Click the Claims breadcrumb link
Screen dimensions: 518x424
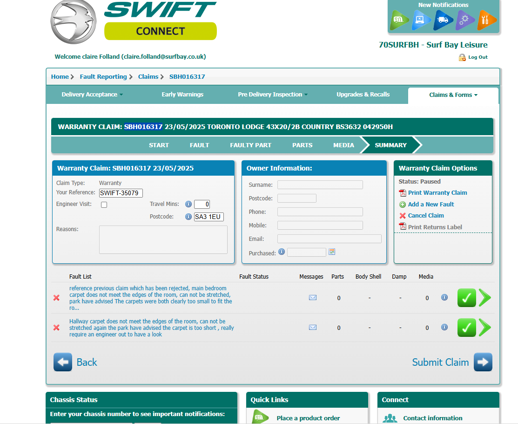point(148,77)
